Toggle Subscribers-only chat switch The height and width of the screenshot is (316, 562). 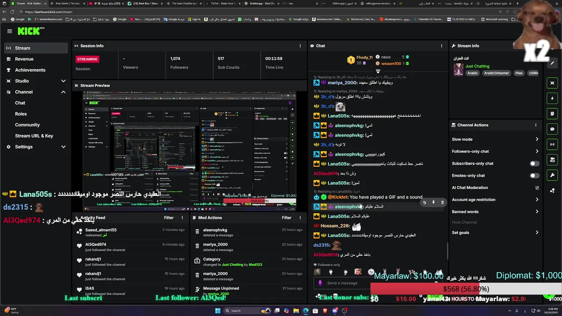pos(534,164)
